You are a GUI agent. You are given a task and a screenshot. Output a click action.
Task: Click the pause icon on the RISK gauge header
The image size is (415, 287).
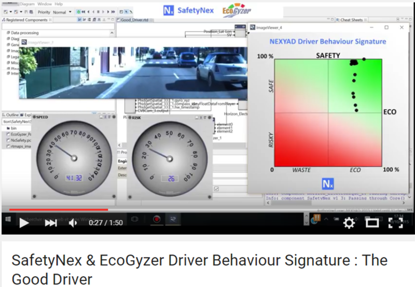(201, 118)
